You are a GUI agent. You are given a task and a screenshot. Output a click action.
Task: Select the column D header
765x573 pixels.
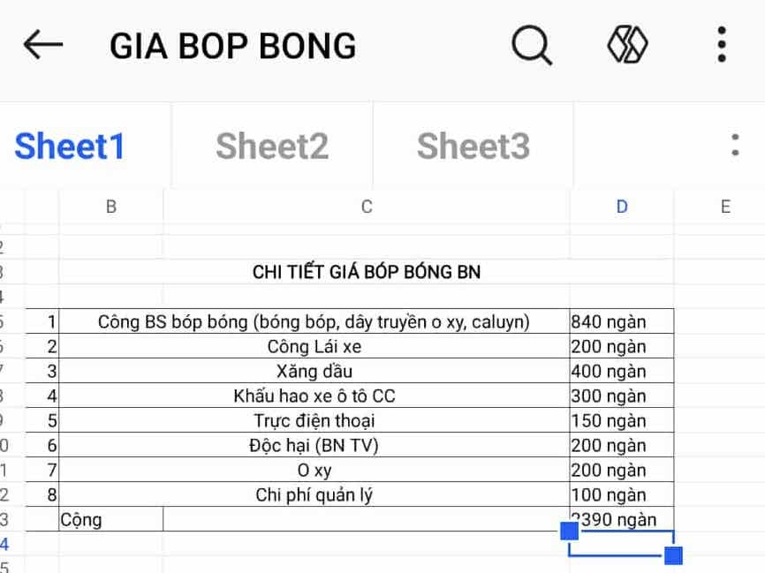621,206
